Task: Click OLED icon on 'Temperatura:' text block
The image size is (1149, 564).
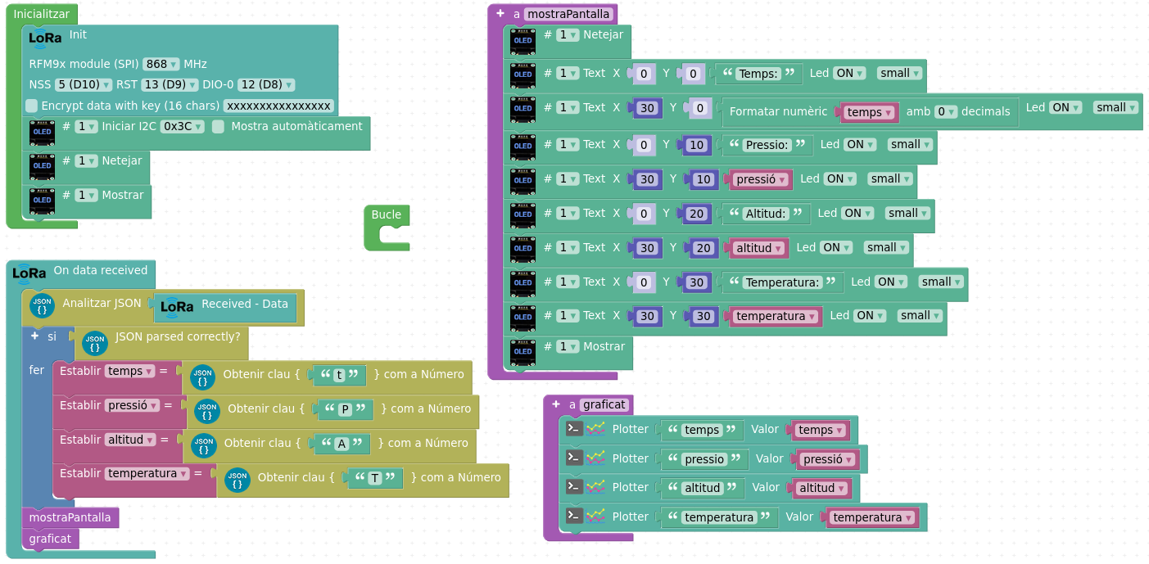Action: click(x=522, y=283)
